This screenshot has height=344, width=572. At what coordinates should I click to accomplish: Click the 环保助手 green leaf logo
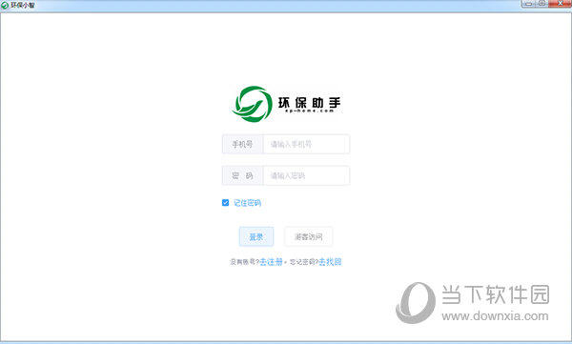point(252,104)
